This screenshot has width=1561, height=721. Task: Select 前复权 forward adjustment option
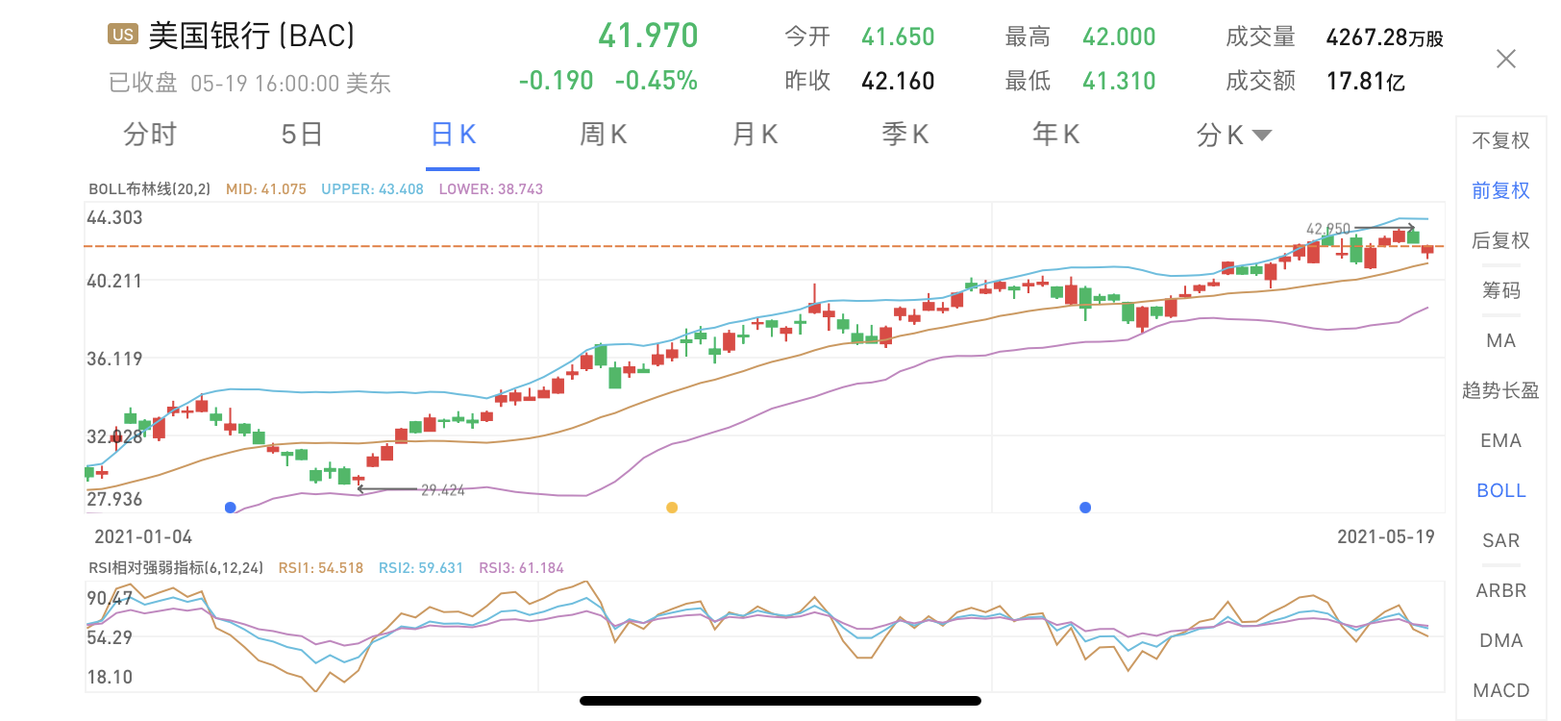click(1500, 190)
